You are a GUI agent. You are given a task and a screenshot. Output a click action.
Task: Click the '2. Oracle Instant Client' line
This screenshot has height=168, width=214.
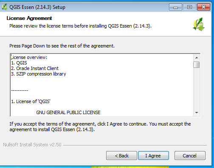(x=35, y=68)
